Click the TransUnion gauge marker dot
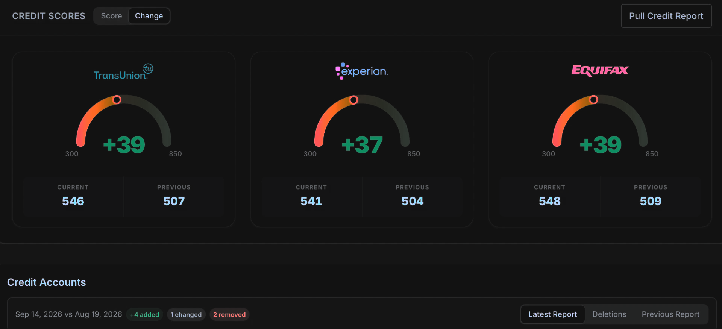 pyautogui.click(x=117, y=100)
